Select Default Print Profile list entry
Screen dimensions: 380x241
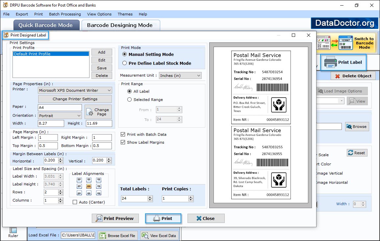click(51, 54)
